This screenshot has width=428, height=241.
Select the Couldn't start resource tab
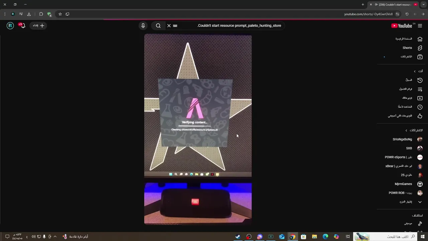pos(395,5)
